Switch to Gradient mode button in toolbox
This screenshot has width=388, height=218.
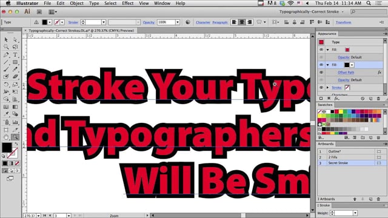point(11,163)
